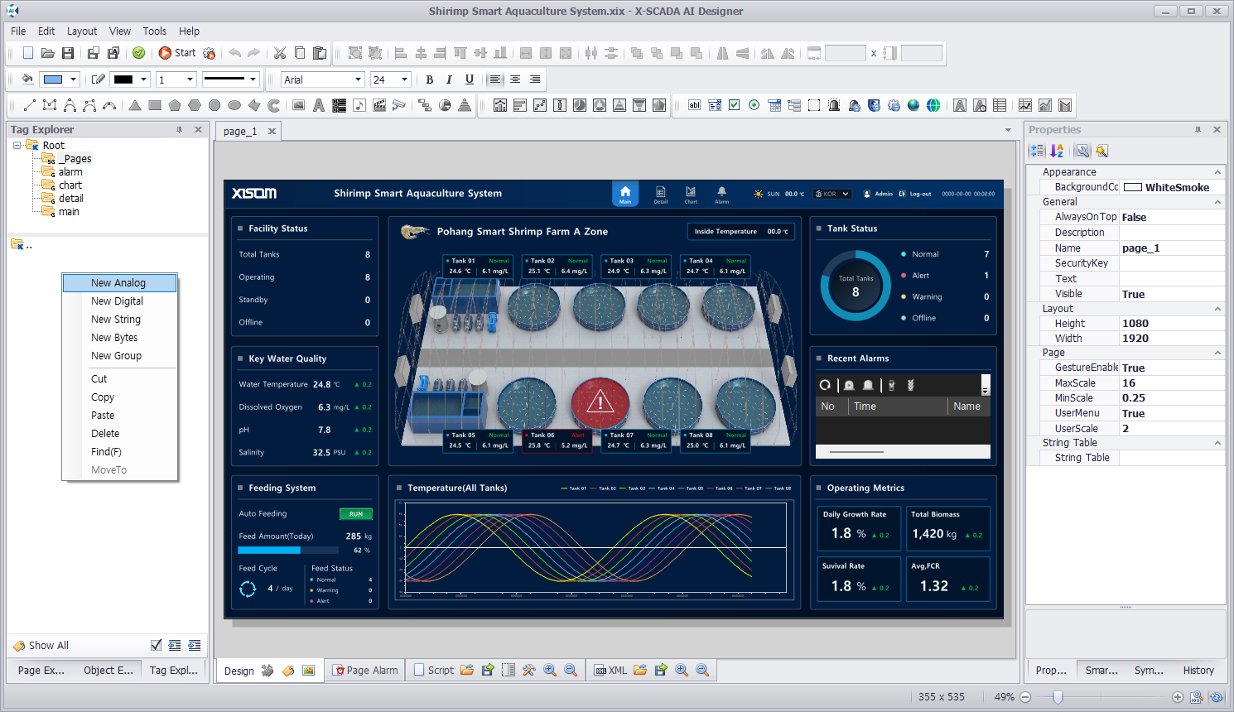Select the Line drawing tool
This screenshot has width=1234, height=712.
pos(30,105)
